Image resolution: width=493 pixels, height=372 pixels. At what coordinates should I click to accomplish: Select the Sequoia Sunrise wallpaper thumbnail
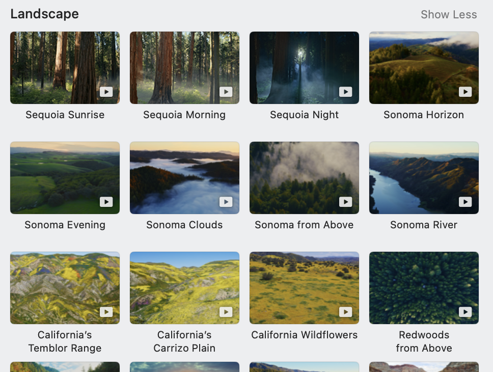65,68
